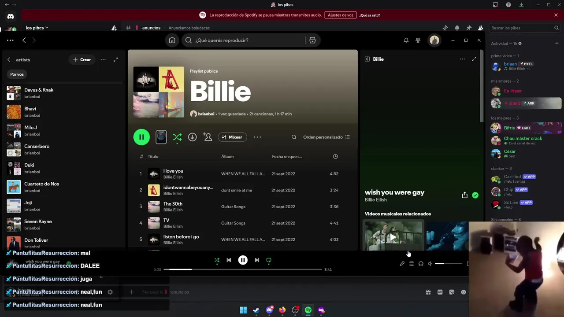
Task: Open the preview thumbnail next to the play button
Action: tap(161, 137)
